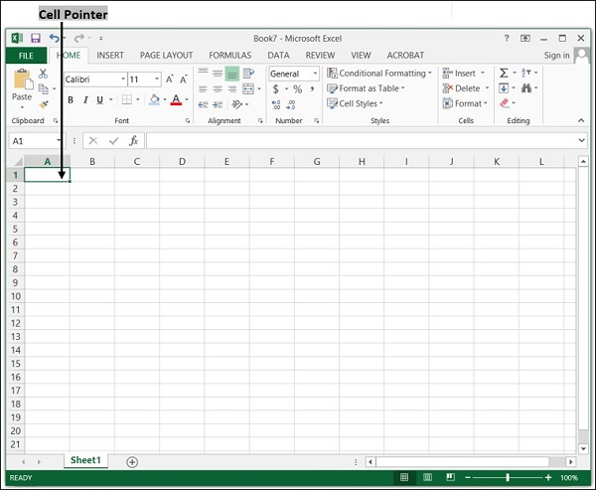Screen dimensions: 596x490
Task: Cut selection with the scissors icon
Action: tap(43, 74)
